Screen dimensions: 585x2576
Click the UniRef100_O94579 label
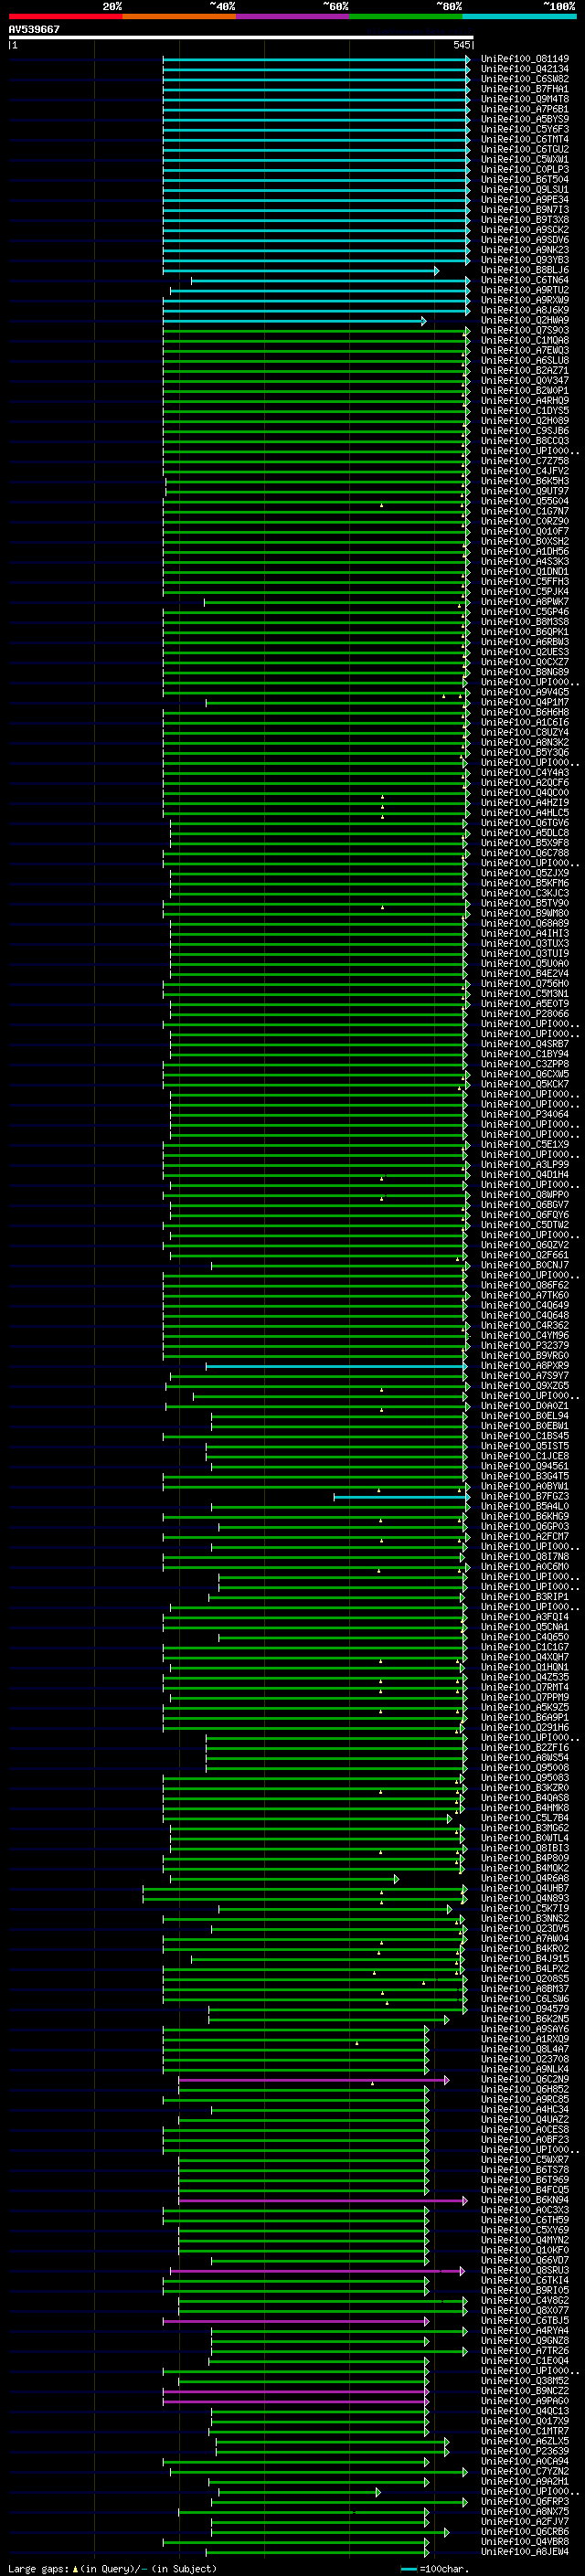click(x=525, y=2008)
